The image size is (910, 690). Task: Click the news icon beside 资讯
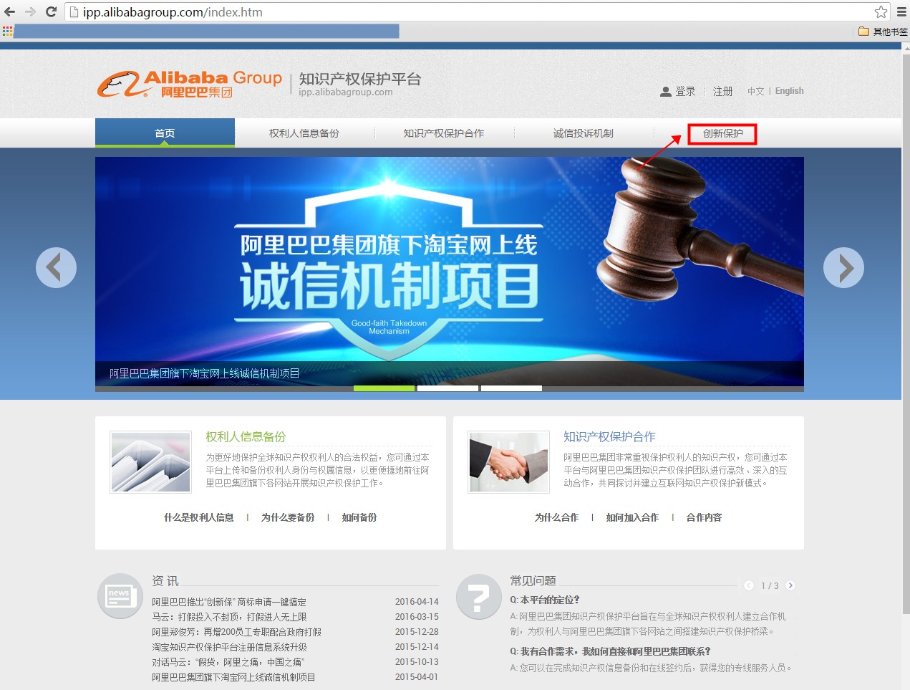point(120,596)
